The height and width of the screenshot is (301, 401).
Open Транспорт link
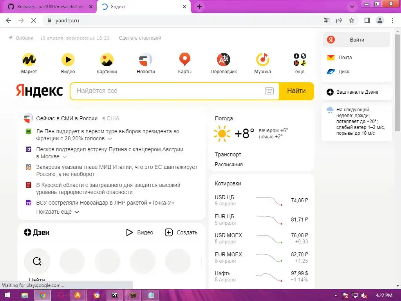228,154
